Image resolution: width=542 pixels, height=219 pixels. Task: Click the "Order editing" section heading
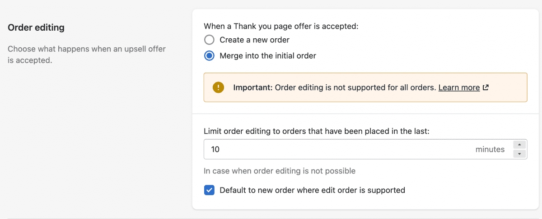[x=36, y=27]
